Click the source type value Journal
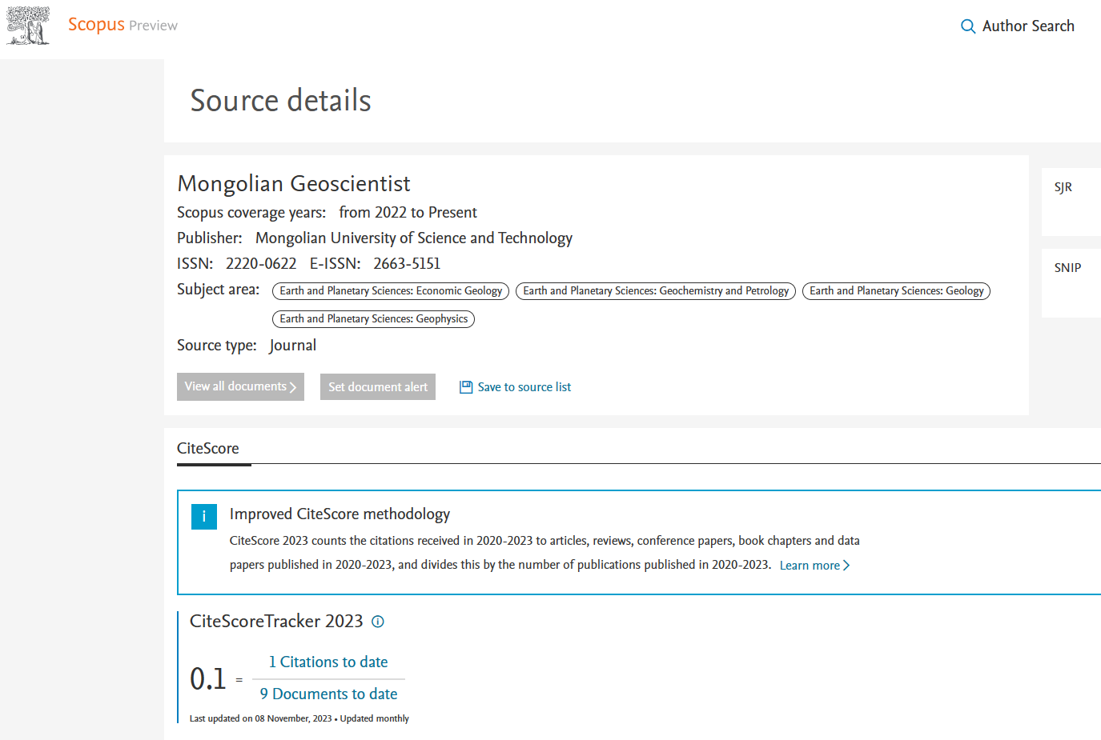 (293, 346)
